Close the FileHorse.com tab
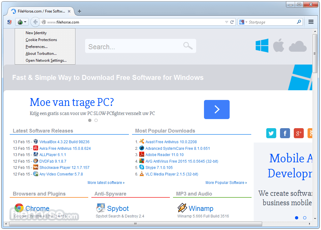 coord(69,11)
